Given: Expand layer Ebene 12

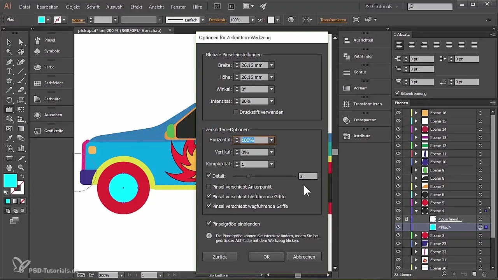Looking at the screenshot, I should [416, 145].
